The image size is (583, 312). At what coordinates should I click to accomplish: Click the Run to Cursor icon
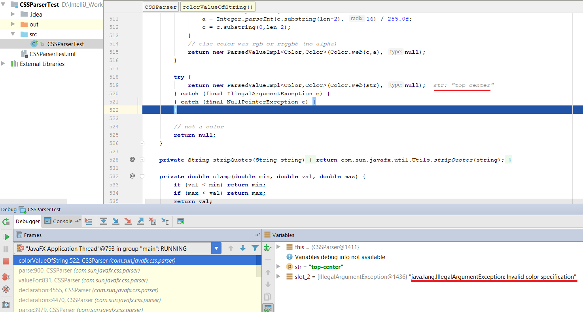click(165, 221)
